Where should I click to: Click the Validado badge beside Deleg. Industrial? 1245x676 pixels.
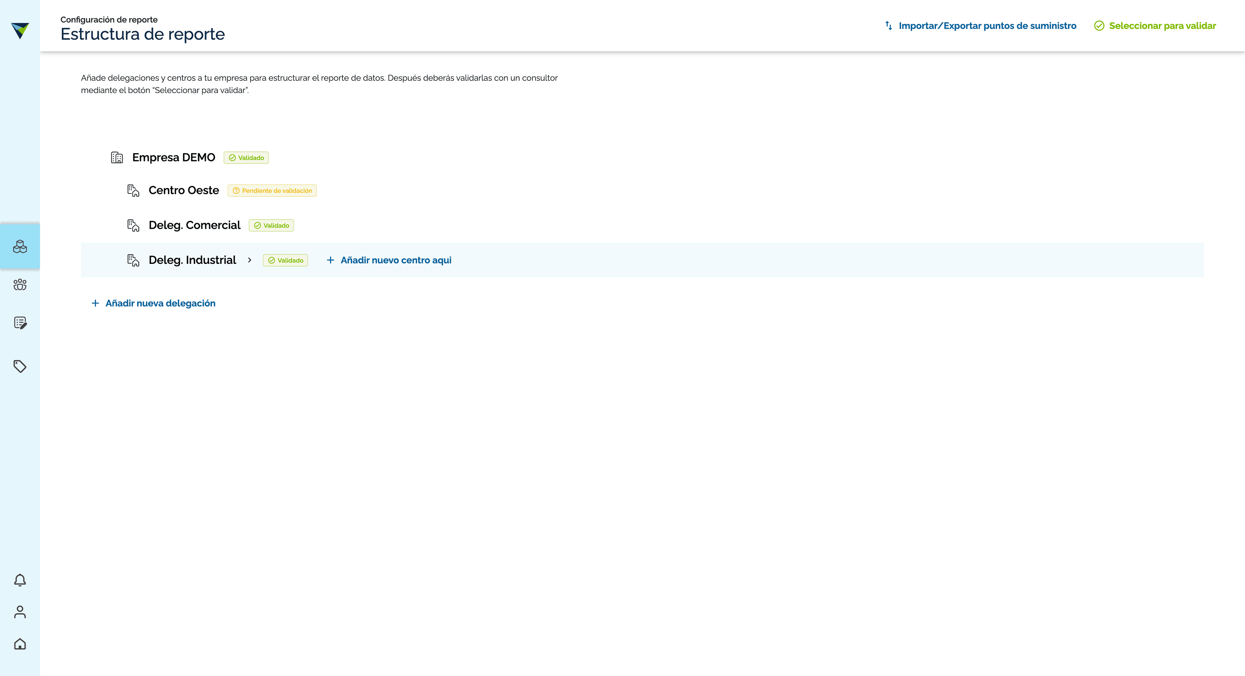(286, 260)
